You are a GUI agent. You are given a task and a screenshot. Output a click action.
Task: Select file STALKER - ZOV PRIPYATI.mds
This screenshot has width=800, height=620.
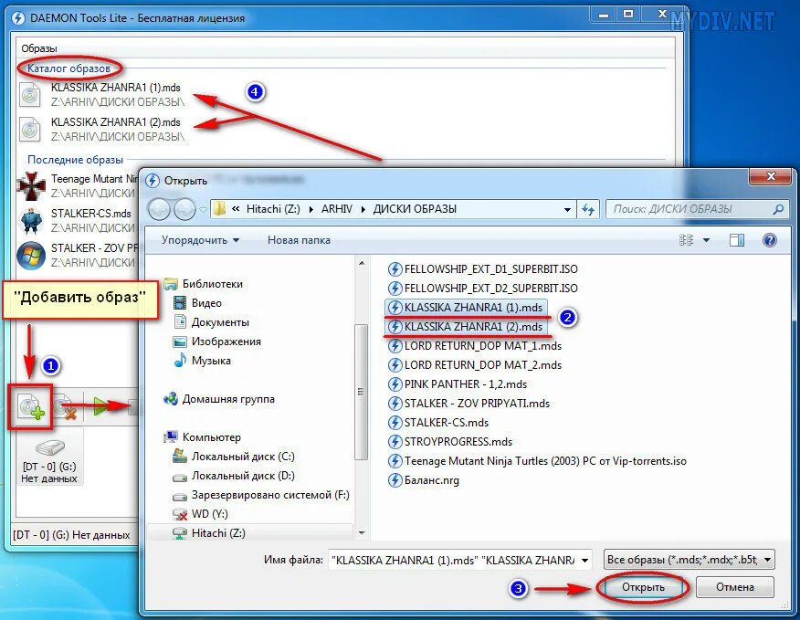468,404
